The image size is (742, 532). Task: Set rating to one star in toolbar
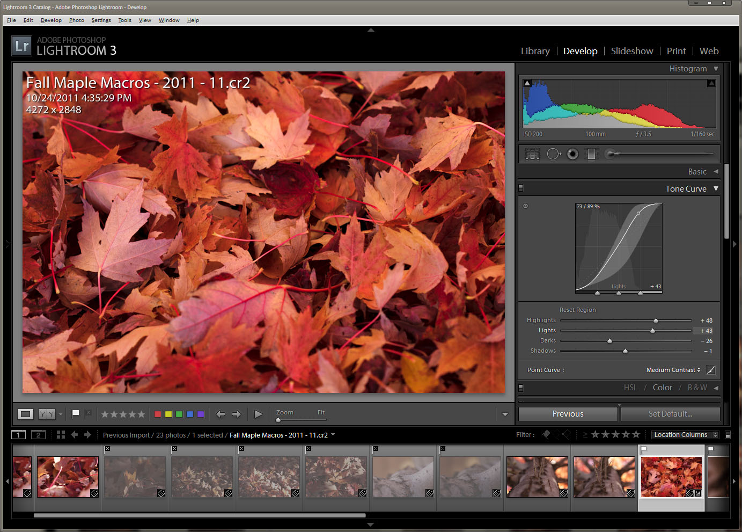105,414
